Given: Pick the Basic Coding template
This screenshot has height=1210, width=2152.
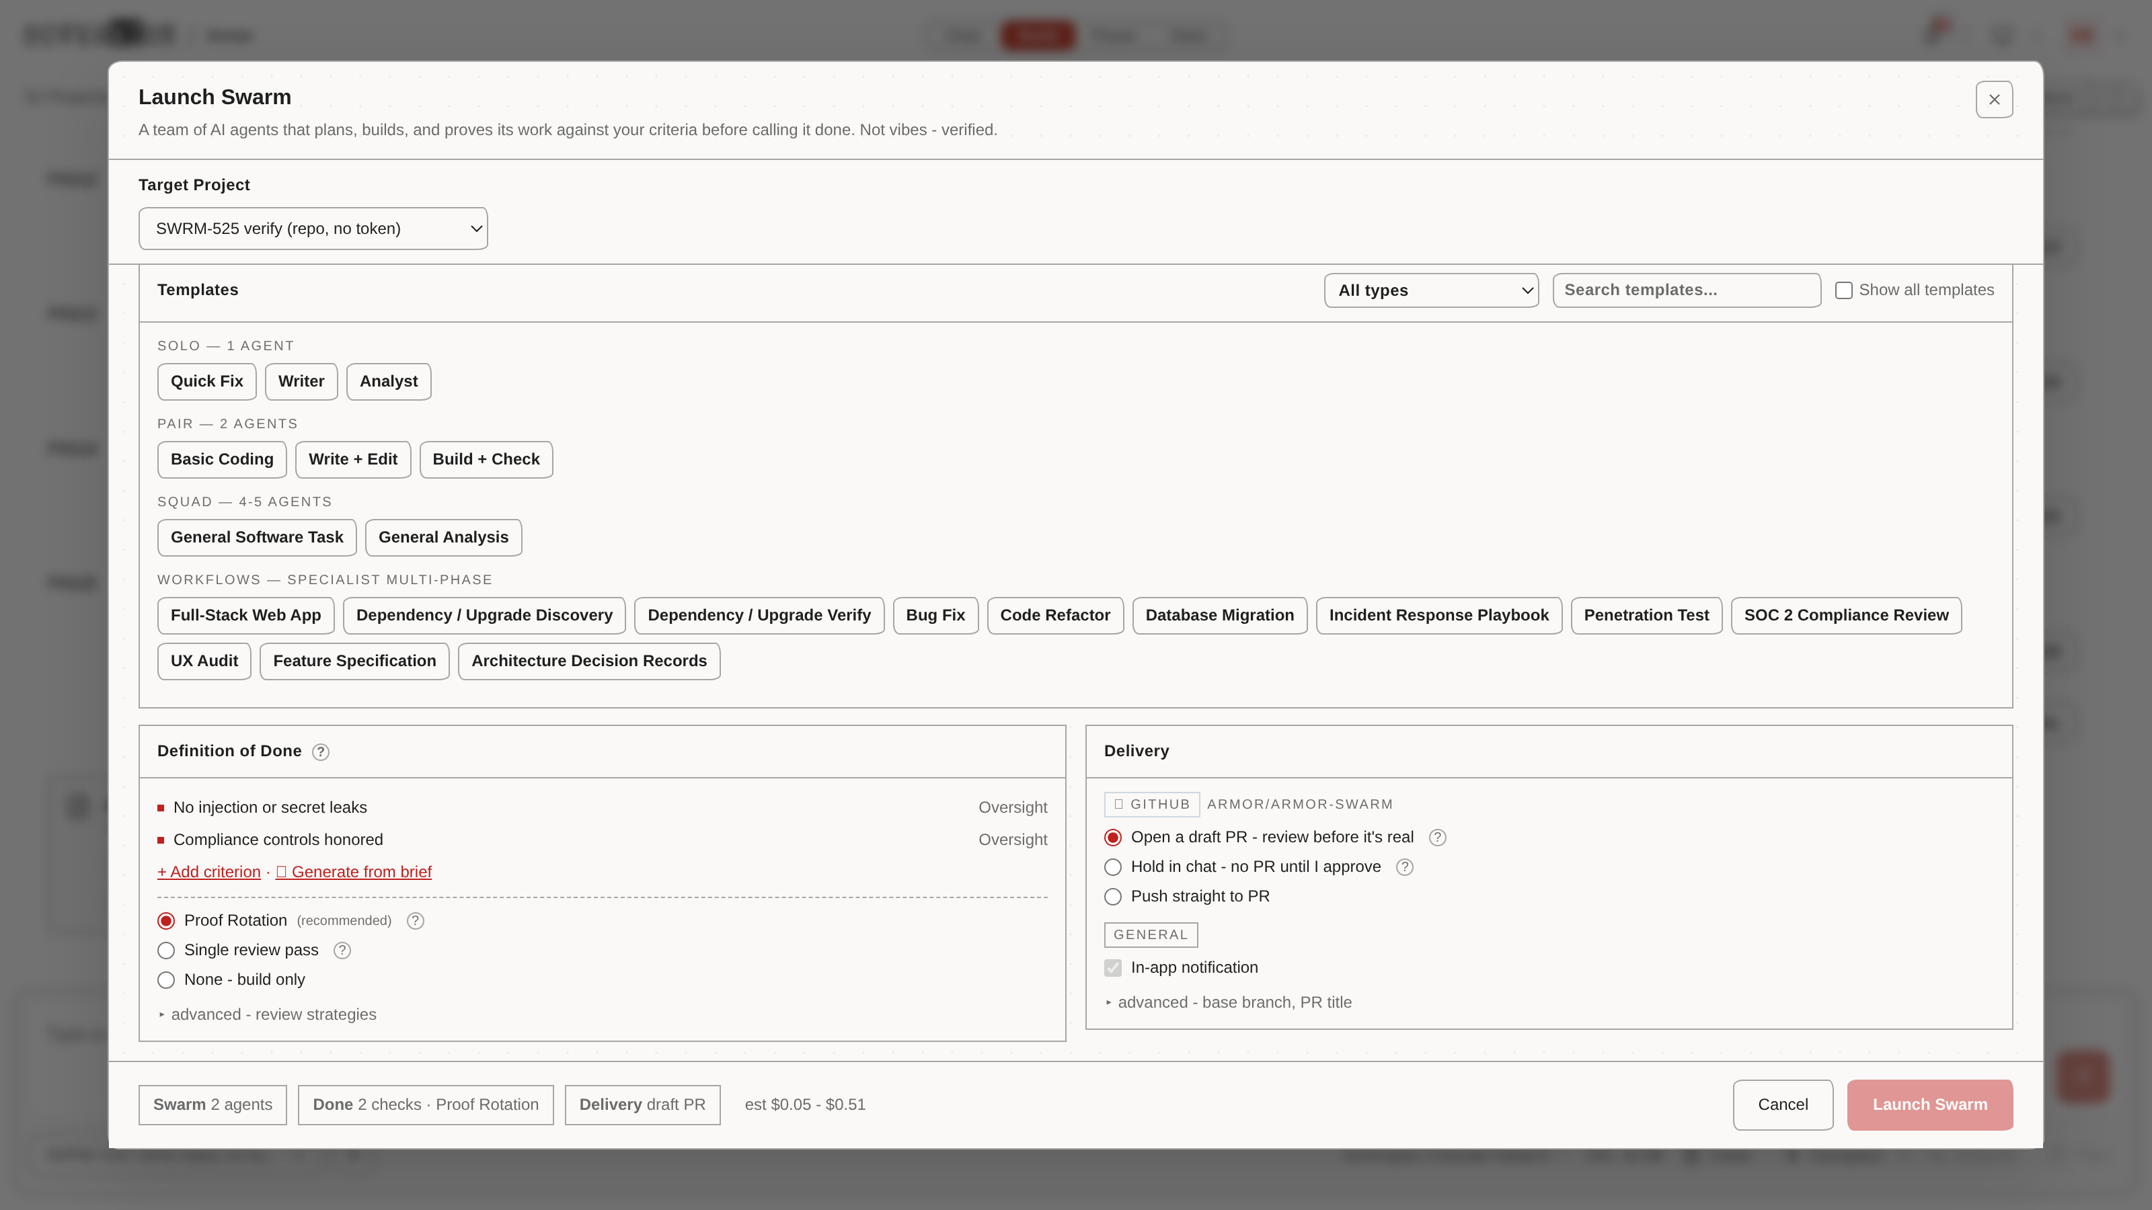Looking at the screenshot, I should 221,459.
